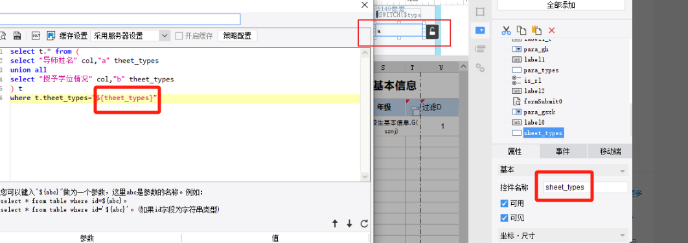This screenshot has width=688, height=243.
Task: Select sheet_types in the widget tree
Action: [543, 132]
